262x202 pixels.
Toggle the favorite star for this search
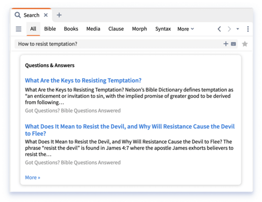[245, 44]
